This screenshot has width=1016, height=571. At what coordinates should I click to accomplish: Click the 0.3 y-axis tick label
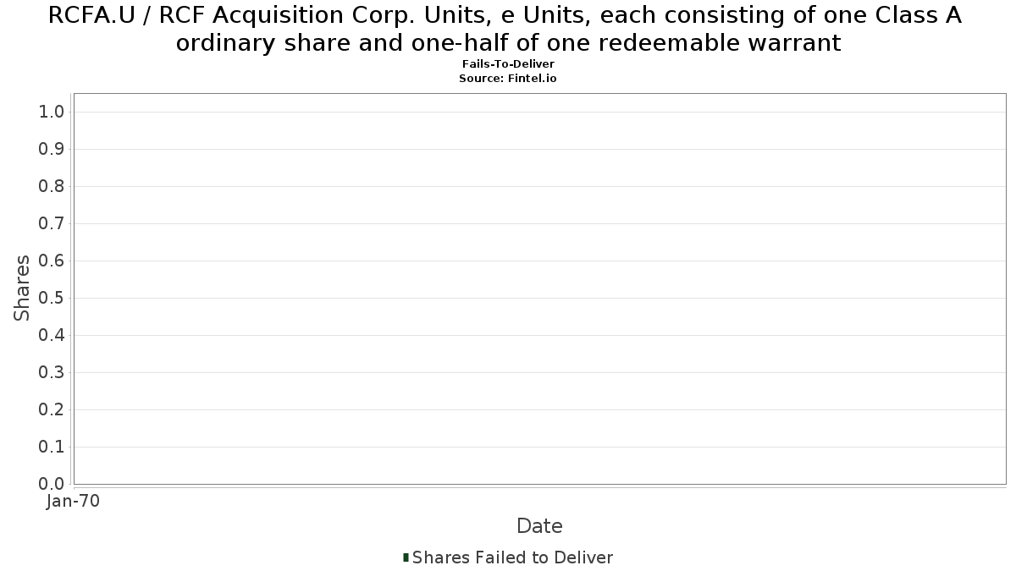point(52,372)
